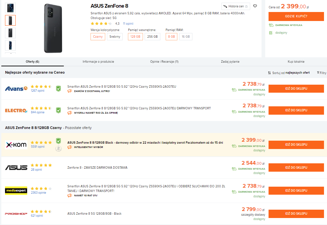Screen dimensions: 327x225
Task: Go to the Opinie i Recenzje (11) tab
Action: pyautogui.click(x=164, y=62)
